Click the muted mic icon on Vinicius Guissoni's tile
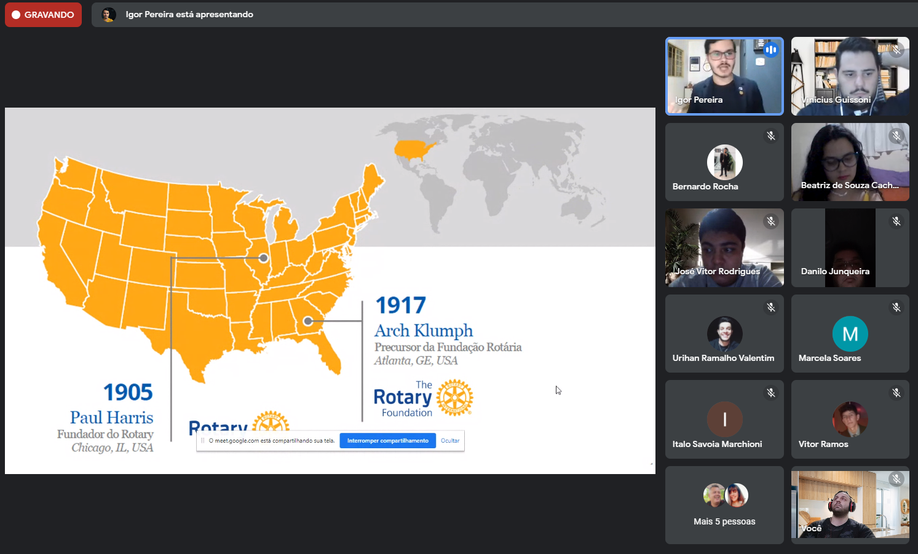Viewport: 918px width, 554px height. (x=896, y=50)
